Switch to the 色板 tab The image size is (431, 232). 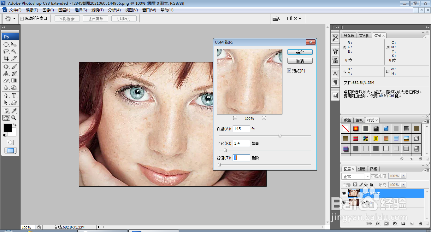pos(359,120)
